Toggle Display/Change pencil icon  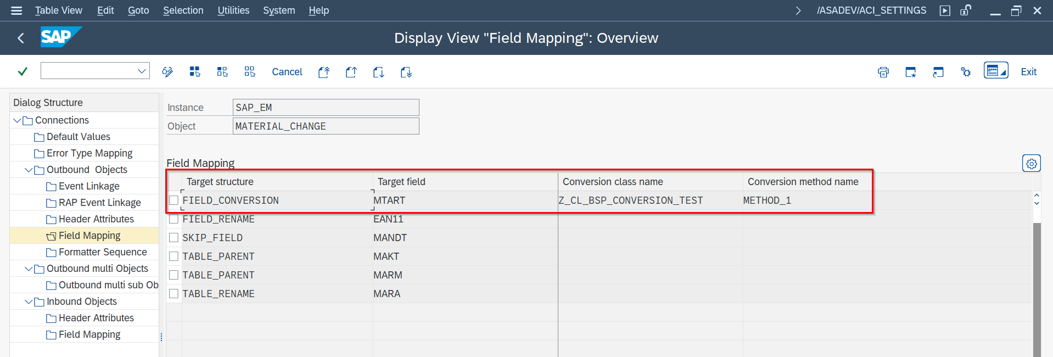click(x=167, y=72)
